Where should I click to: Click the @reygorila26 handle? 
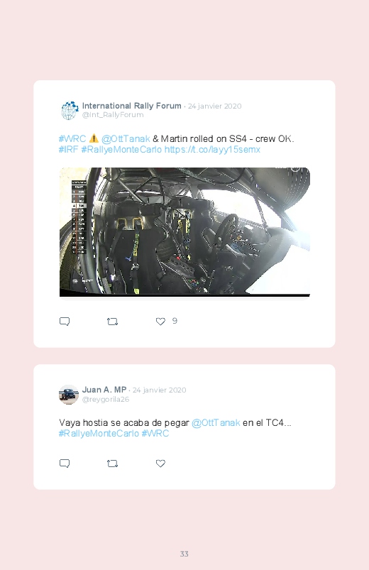pyautogui.click(x=106, y=399)
